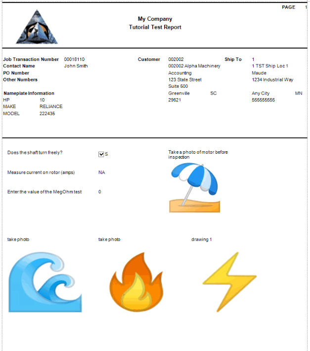Click the "Job Transaction Number" label

[31, 59]
